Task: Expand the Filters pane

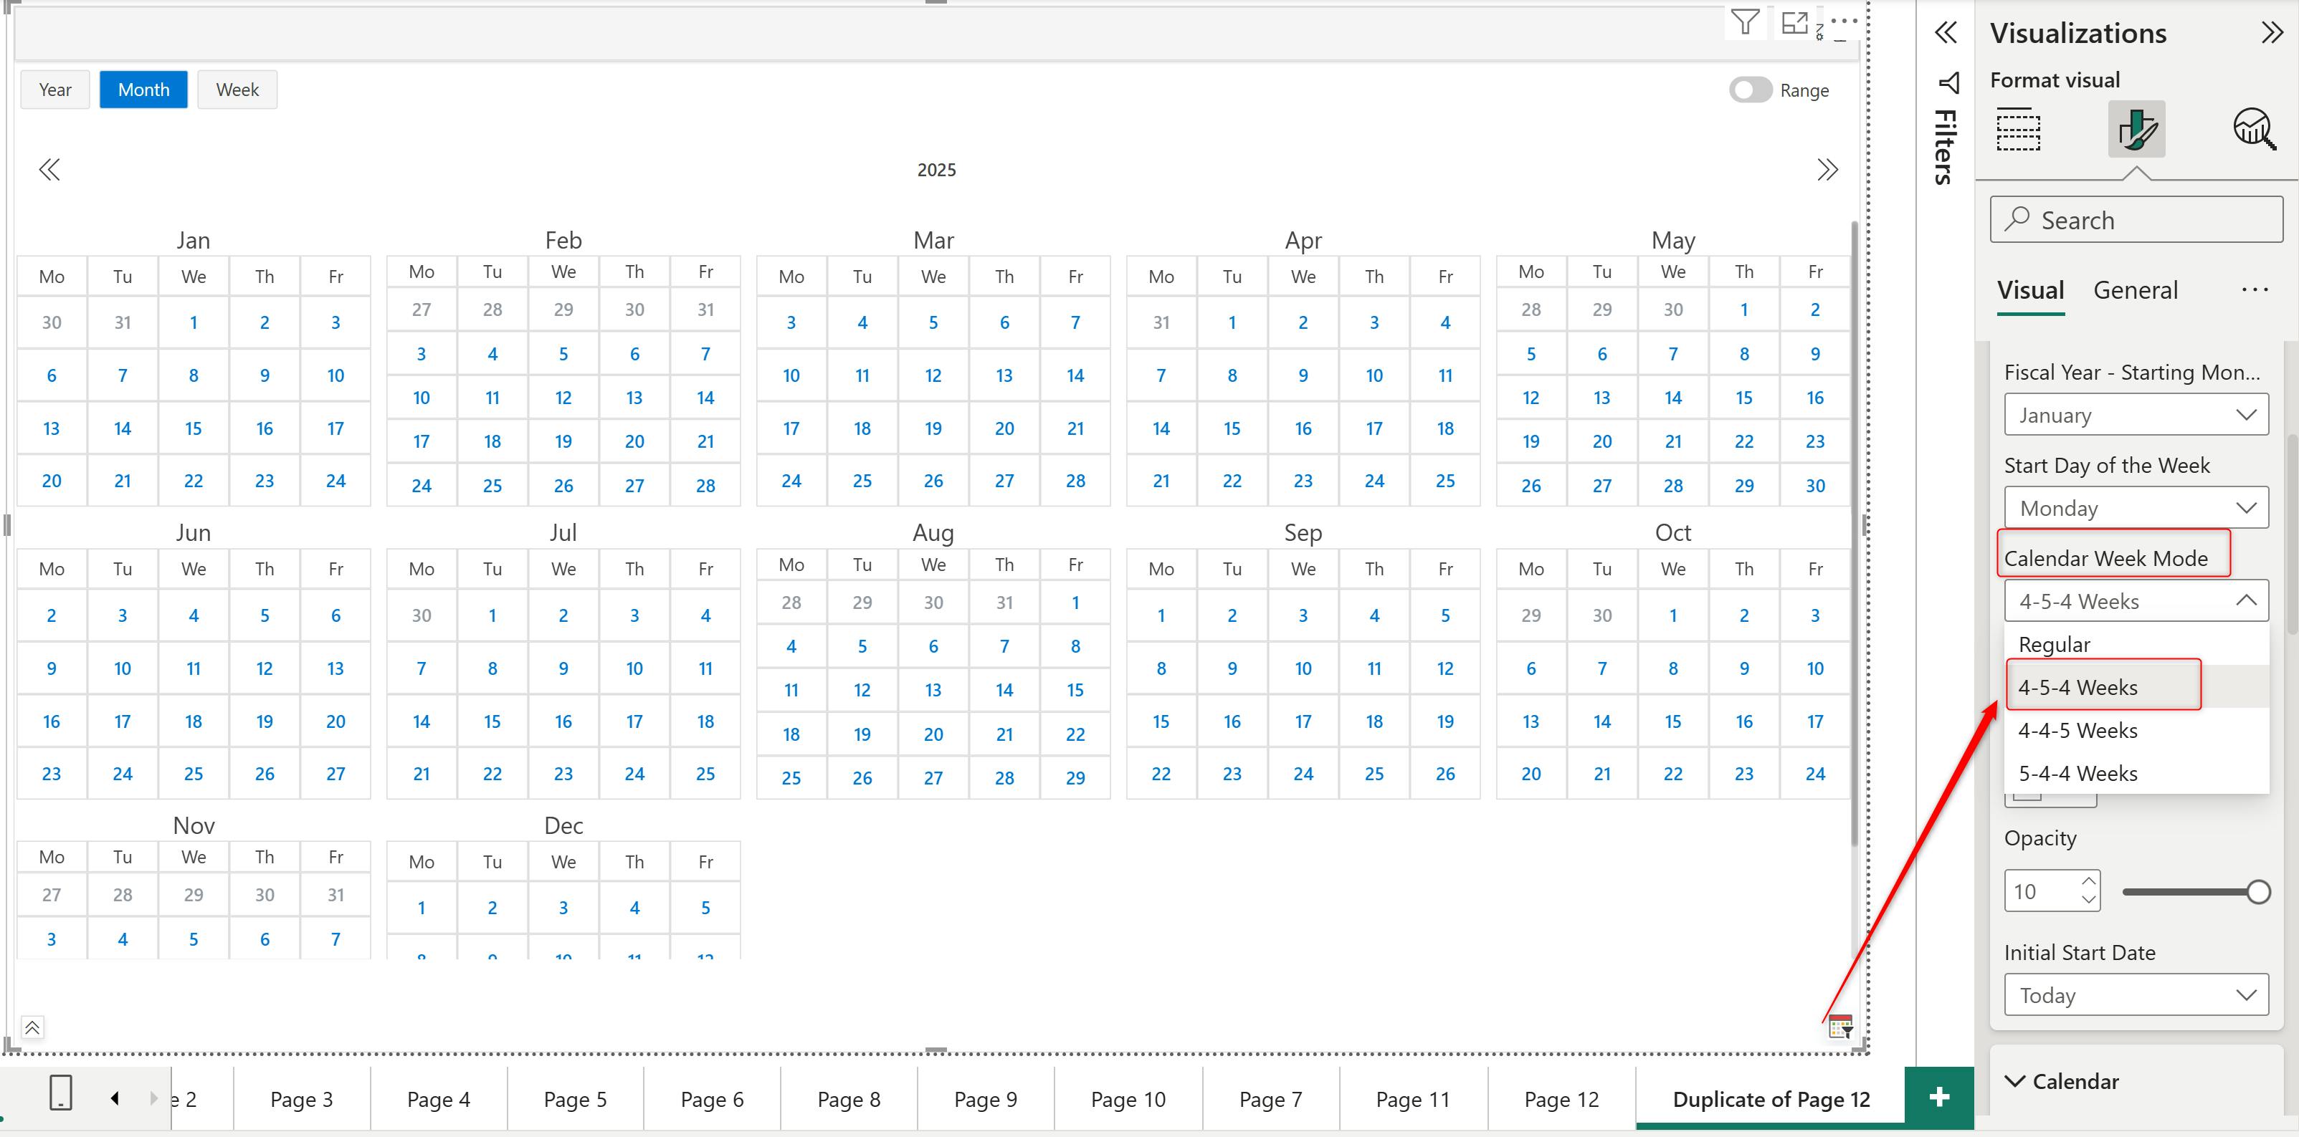Action: (x=1946, y=33)
